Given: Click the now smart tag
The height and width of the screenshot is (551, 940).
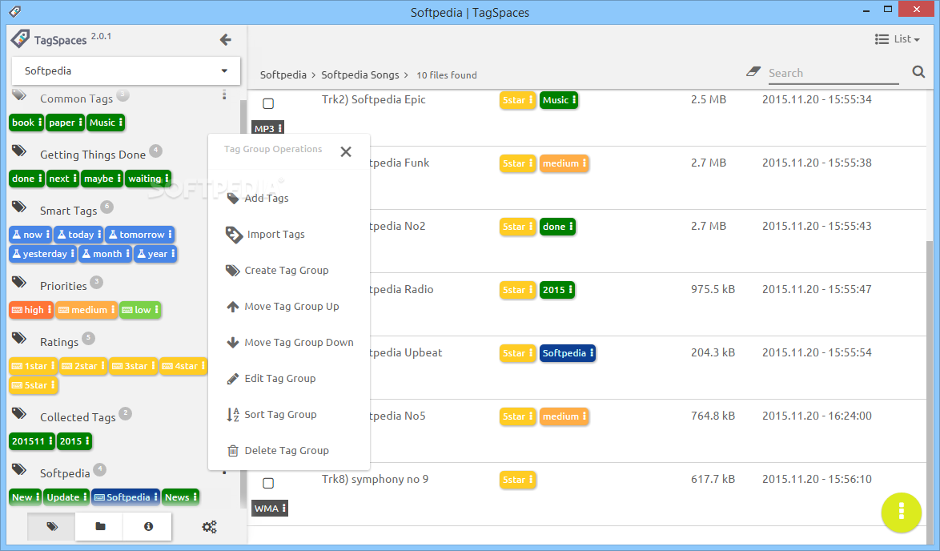Looking at the screenshot, I should pos(30,235).
